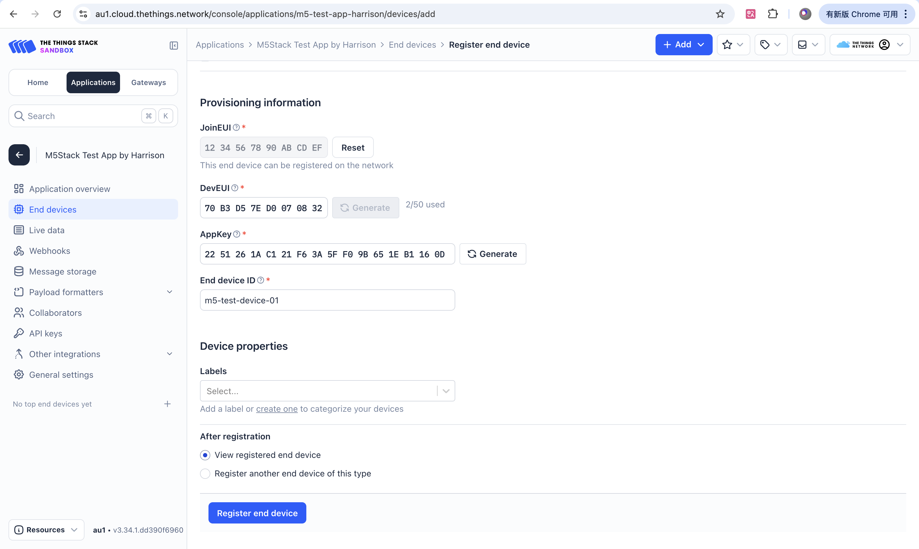Image resolution: width=919 pixels, height=549 pixels.
Task: Click The Things Stack Sandbox logo
Action: coord(53,46)
